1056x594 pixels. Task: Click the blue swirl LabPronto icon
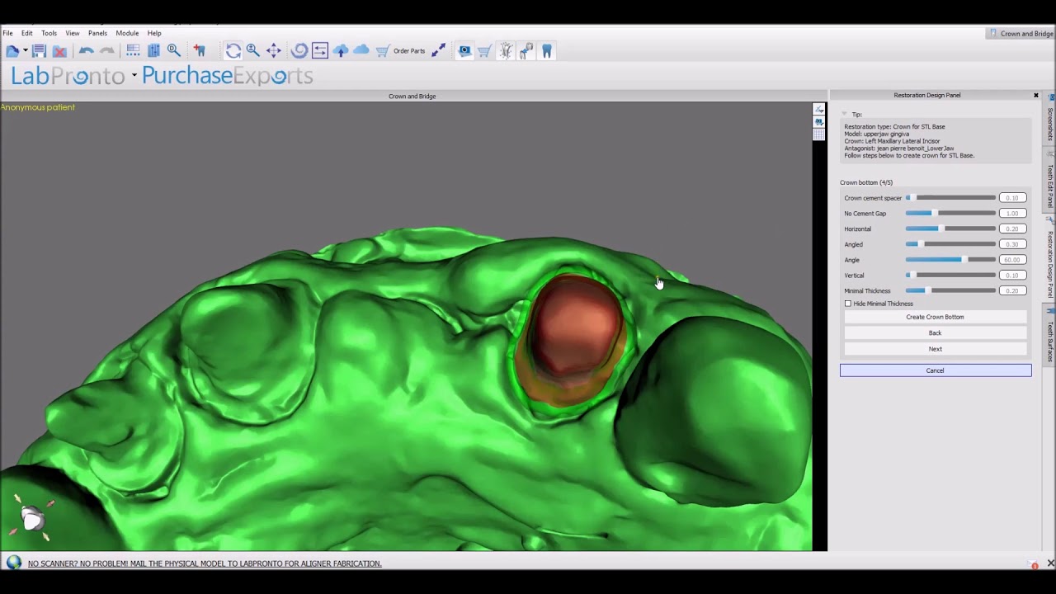coord(299,51)
